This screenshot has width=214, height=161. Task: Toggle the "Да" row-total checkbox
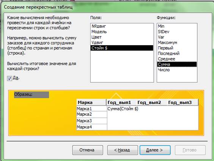pos(9,78)
